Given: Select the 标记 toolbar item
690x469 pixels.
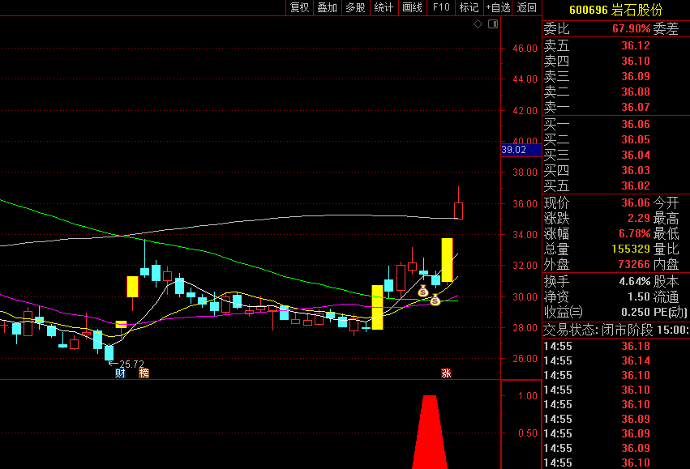Looking at the screenshot, I should 469,8.
